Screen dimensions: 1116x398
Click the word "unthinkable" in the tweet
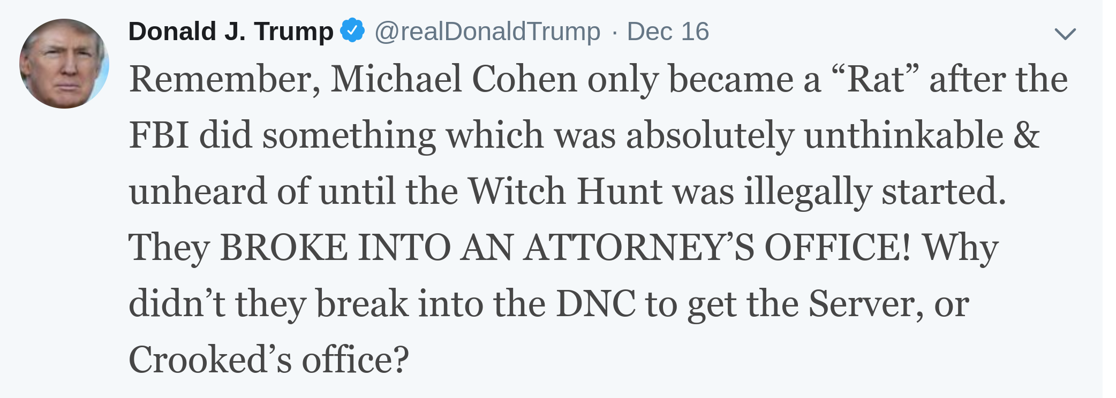pyautogui.click(x=903, y=135)
